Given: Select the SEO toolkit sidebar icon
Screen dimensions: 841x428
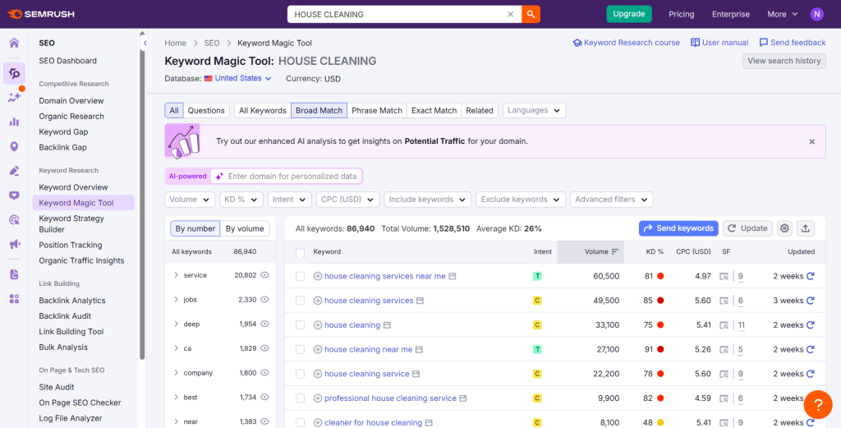Looking at the screenshot, I should pyautogui.click(x=14, y=73).
